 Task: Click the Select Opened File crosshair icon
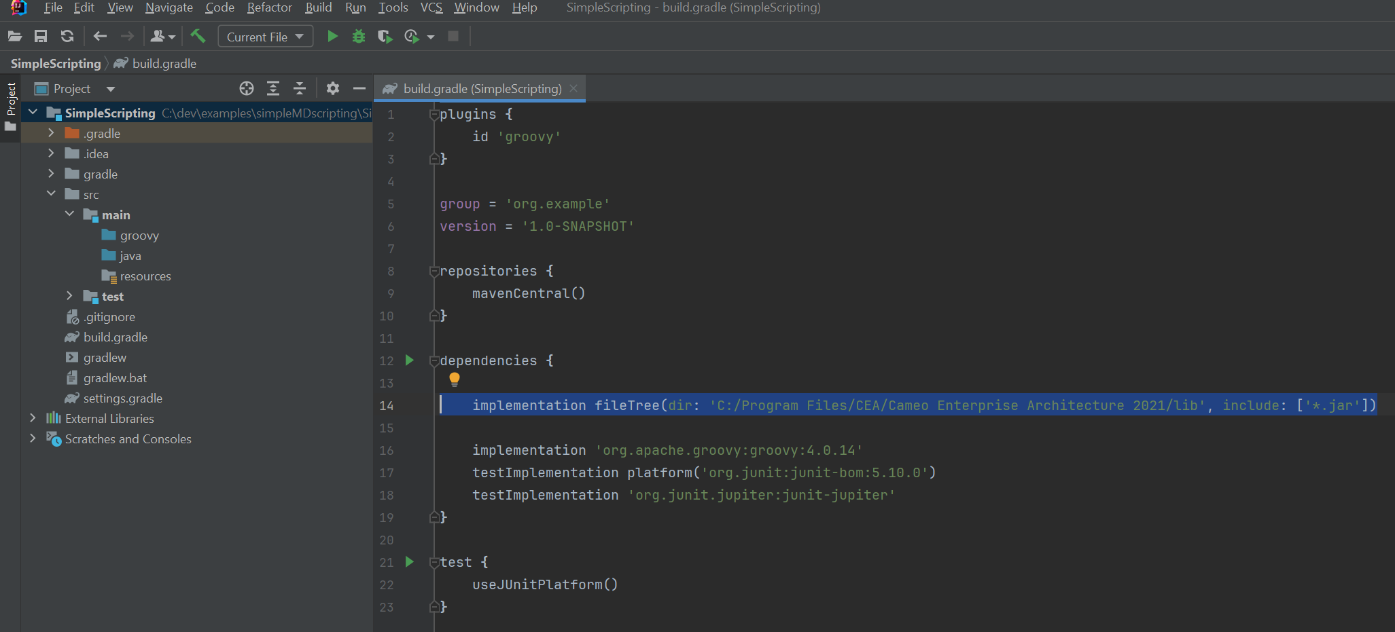[x=246, y=88]
